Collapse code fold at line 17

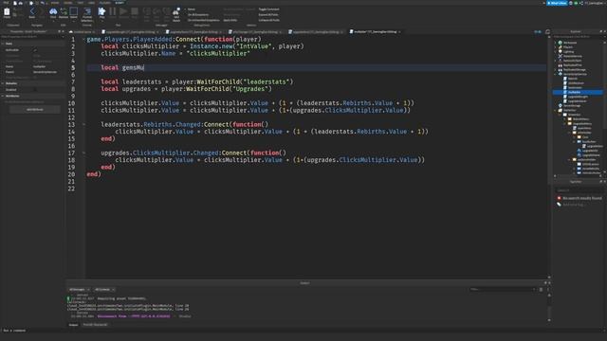83,153
